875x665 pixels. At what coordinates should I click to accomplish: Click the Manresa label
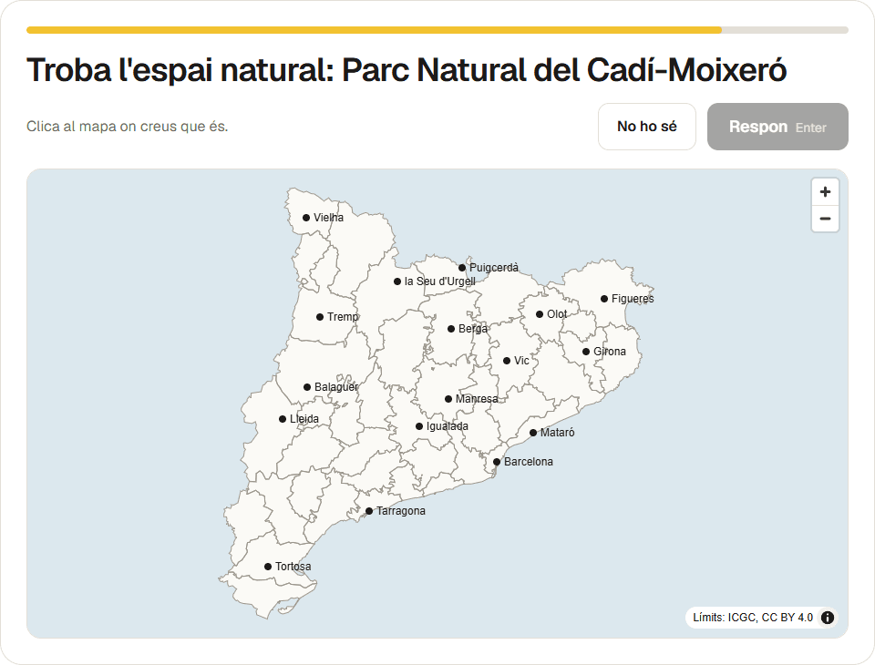477,399
